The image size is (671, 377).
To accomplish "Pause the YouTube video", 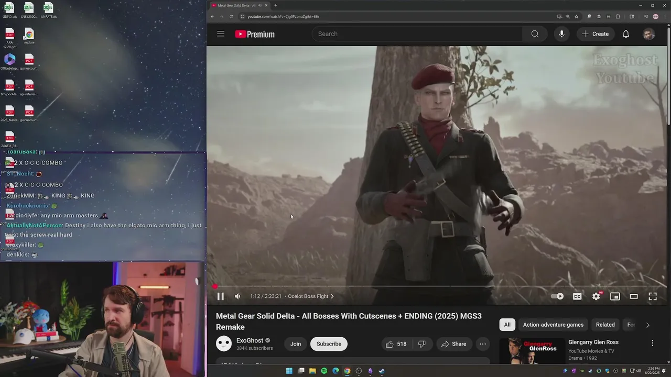I will [x=221, y=296].
